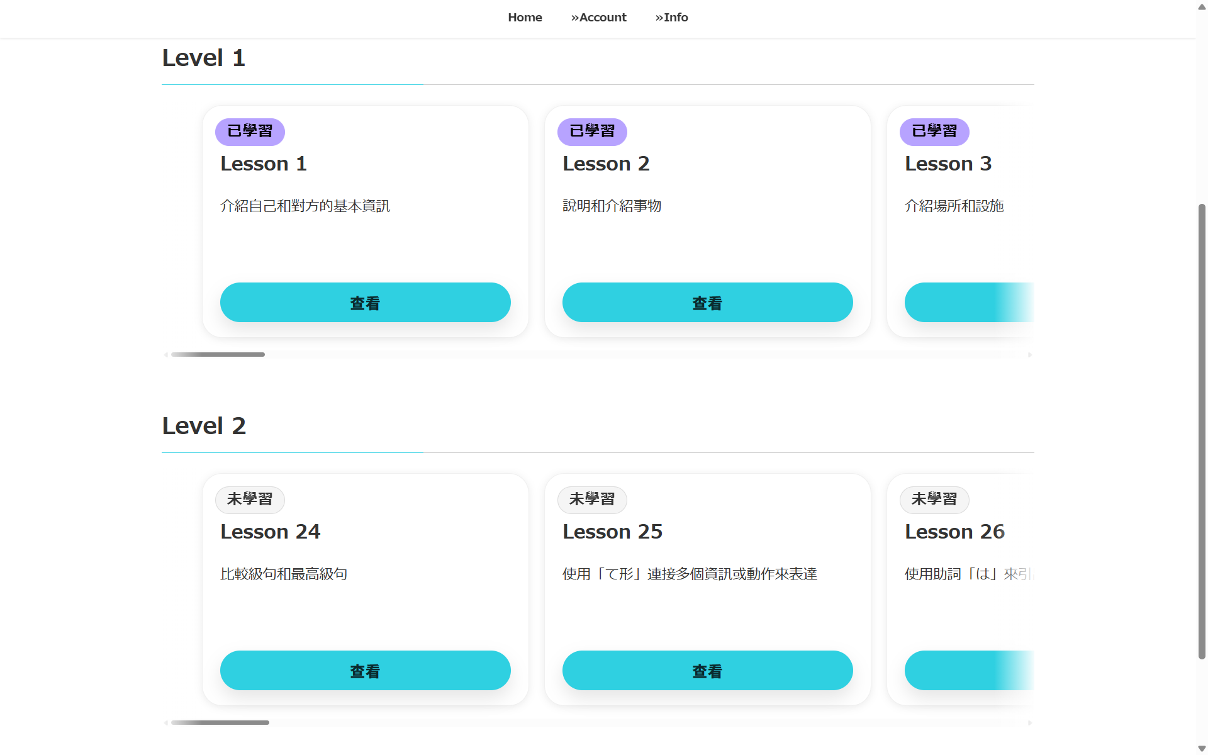Click Level 1 horizontal scrollbar left arrow
This screenshot has width=1208, height=755.
click(166, 355)
